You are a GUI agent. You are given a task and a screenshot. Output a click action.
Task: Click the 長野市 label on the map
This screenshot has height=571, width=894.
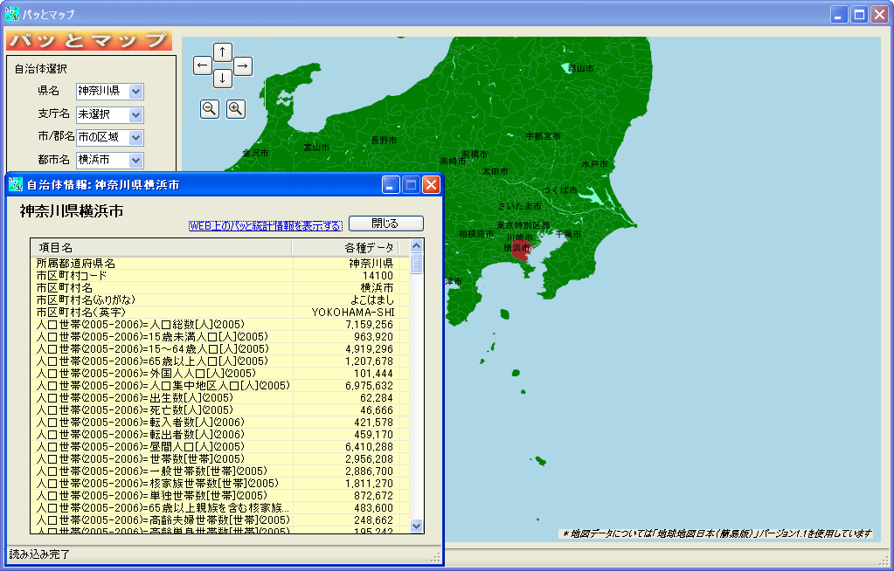coord(384,141)
